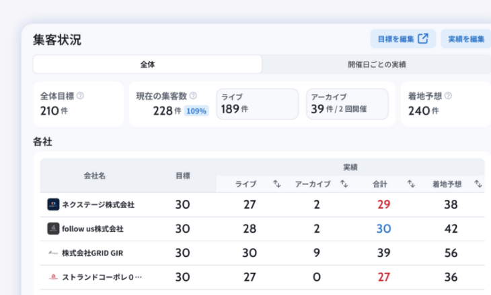
Task: Click ストランドコーポレ row logo icon
Action: 53,277
